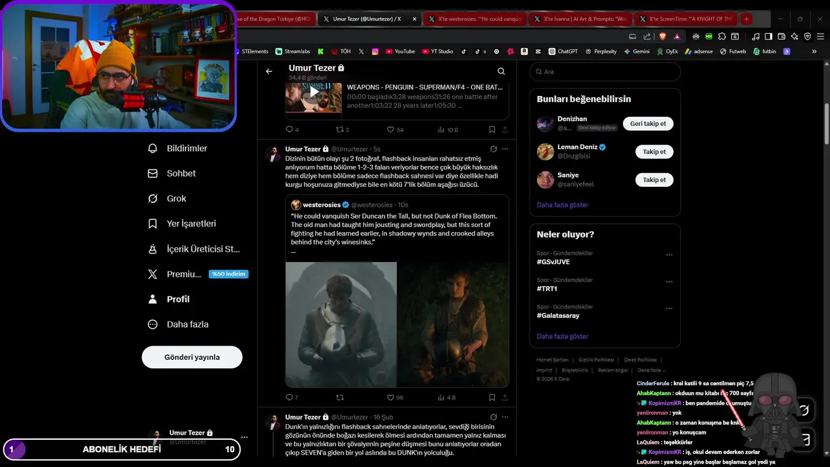
Task: Open more options on the 5s post
Action: pos(505,149)
